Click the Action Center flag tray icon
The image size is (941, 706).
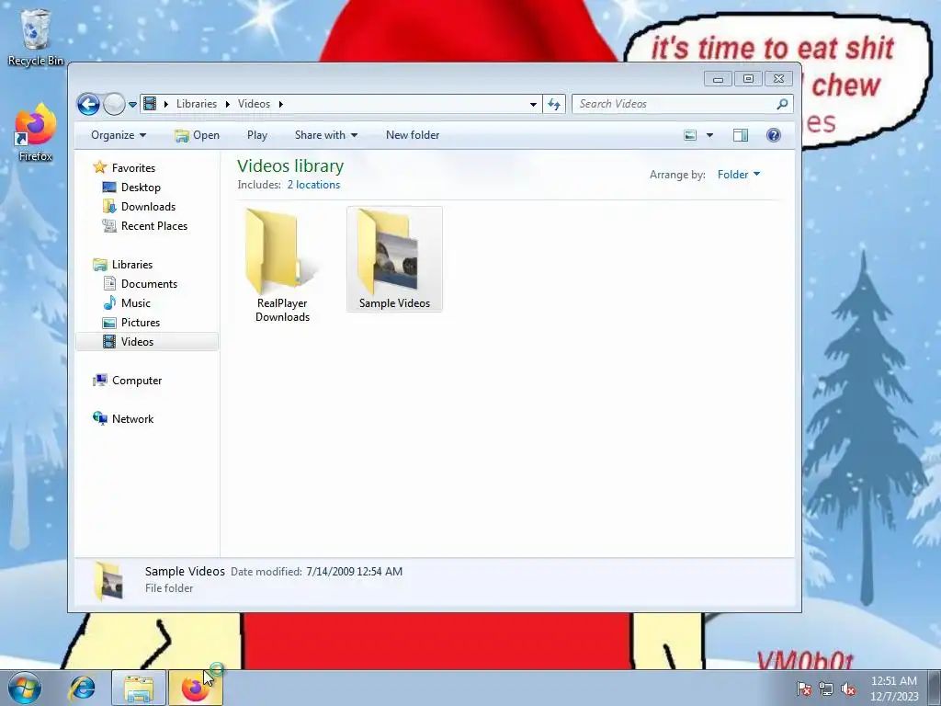803,689
